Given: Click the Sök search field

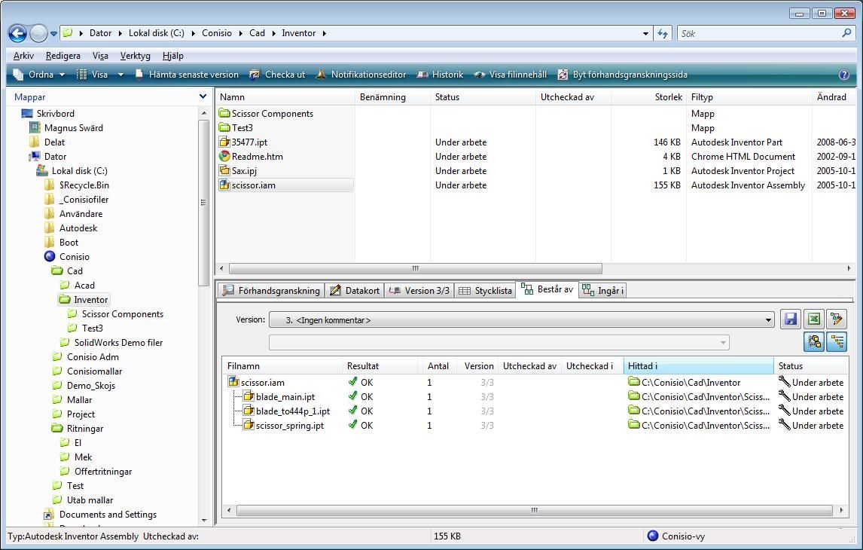Looking at the screenshot, I should 758,34.
